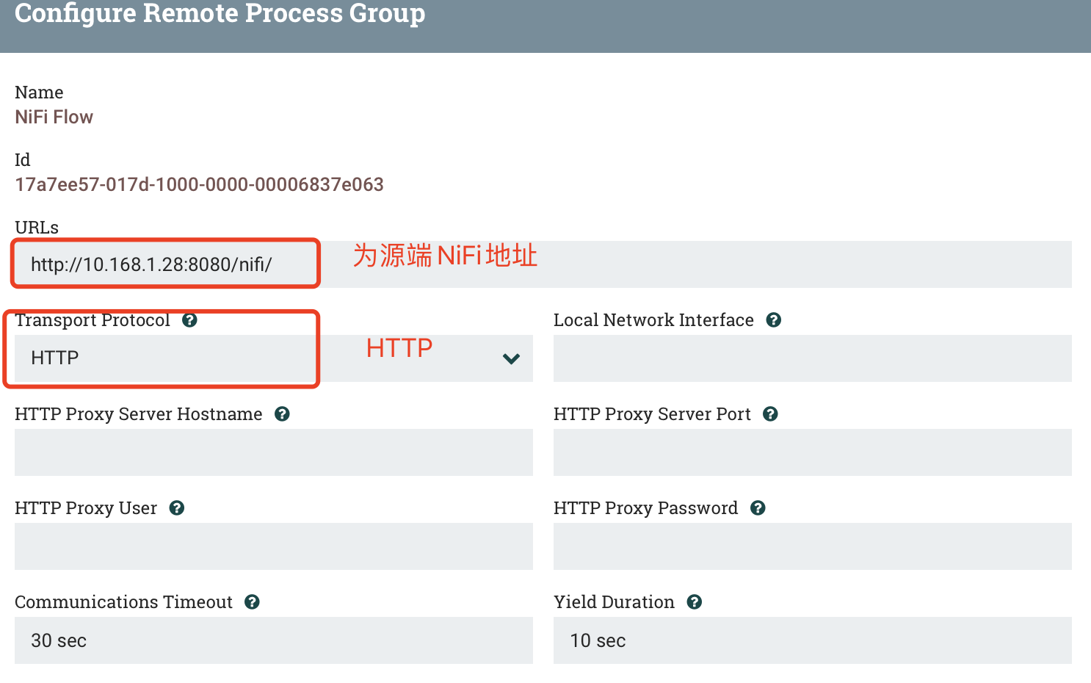Click the URLs input field
The width and height of the screenshot is (1091, 683).
click(543, 264)
